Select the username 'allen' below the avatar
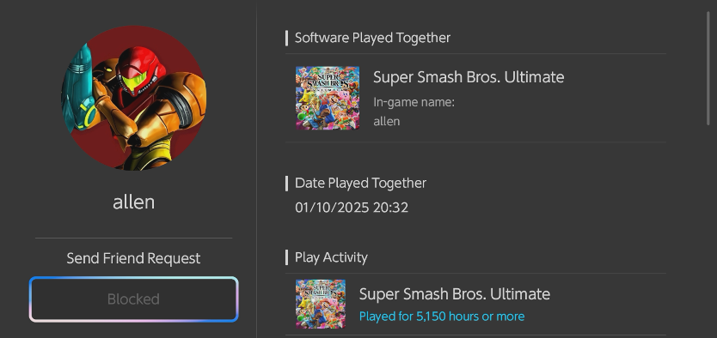717x338 pixels. pos(133,202)
